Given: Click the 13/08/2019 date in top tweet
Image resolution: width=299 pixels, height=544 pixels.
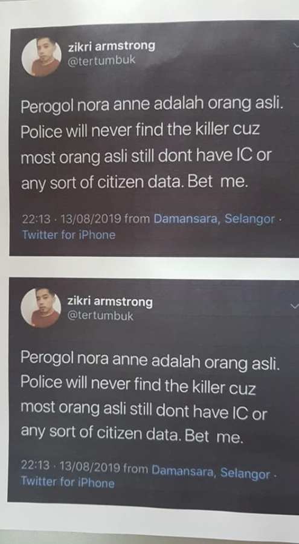Looking at the screenshot, I should pos(91,219).
